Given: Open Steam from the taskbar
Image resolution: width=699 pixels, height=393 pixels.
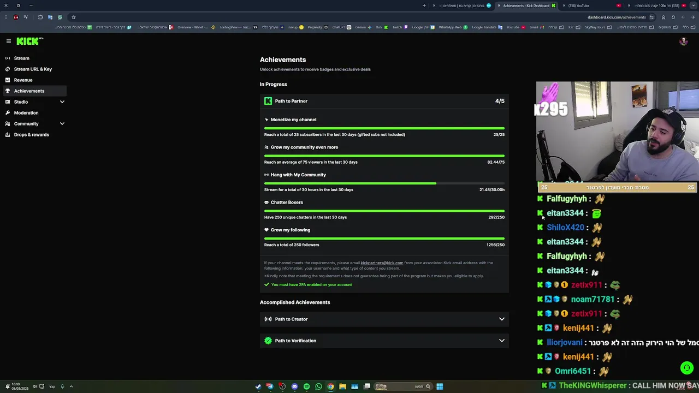Looking at the screenshot, I should [x=258, y=386].
